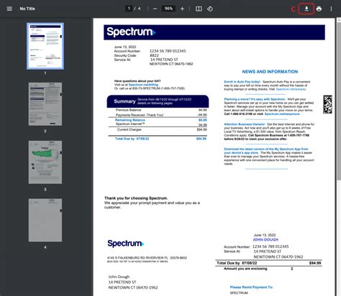The width and height of the screenshot is (341, 296).
Task: Click the Summary header in the bill
Action: pyautogui.click(x=158, y=101)
